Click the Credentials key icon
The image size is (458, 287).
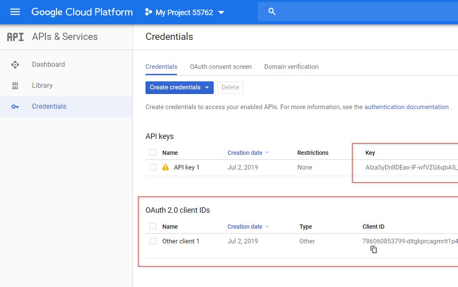tap(15, 107)
